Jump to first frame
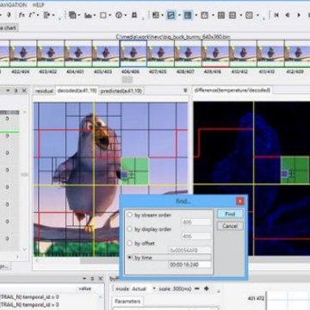 click(276, 15)
